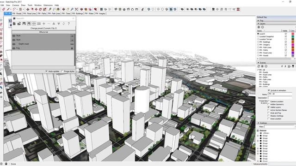
Task: Open Change preset (Current: City 2) dropdown
Action: (x=43, y=28)
